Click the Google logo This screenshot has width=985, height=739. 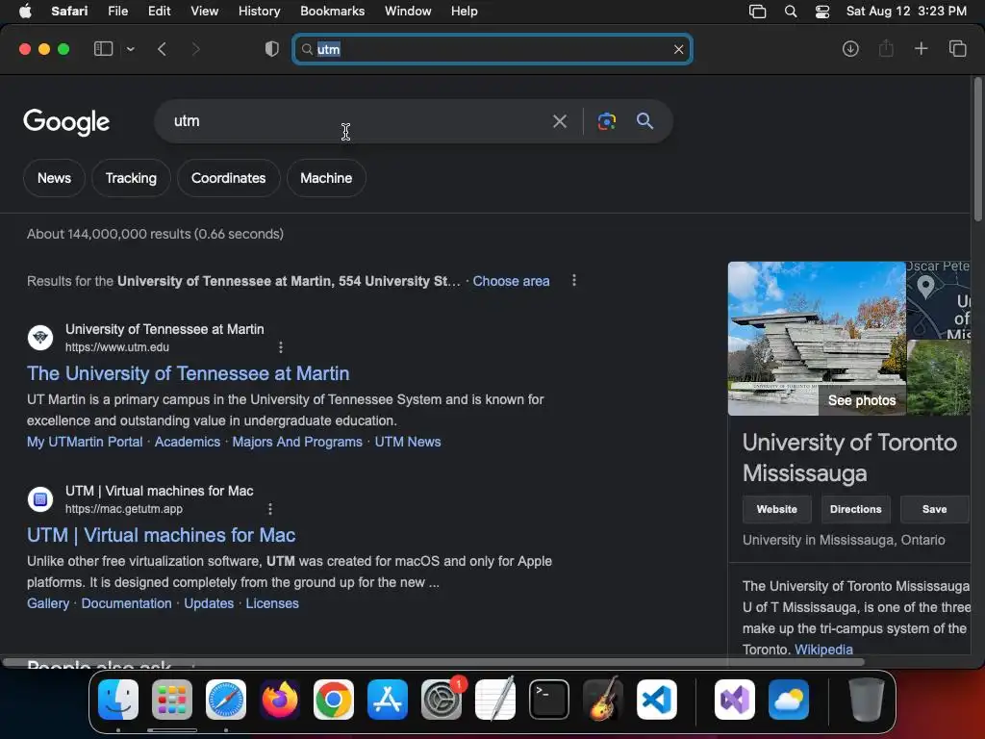tap(66, 122)
